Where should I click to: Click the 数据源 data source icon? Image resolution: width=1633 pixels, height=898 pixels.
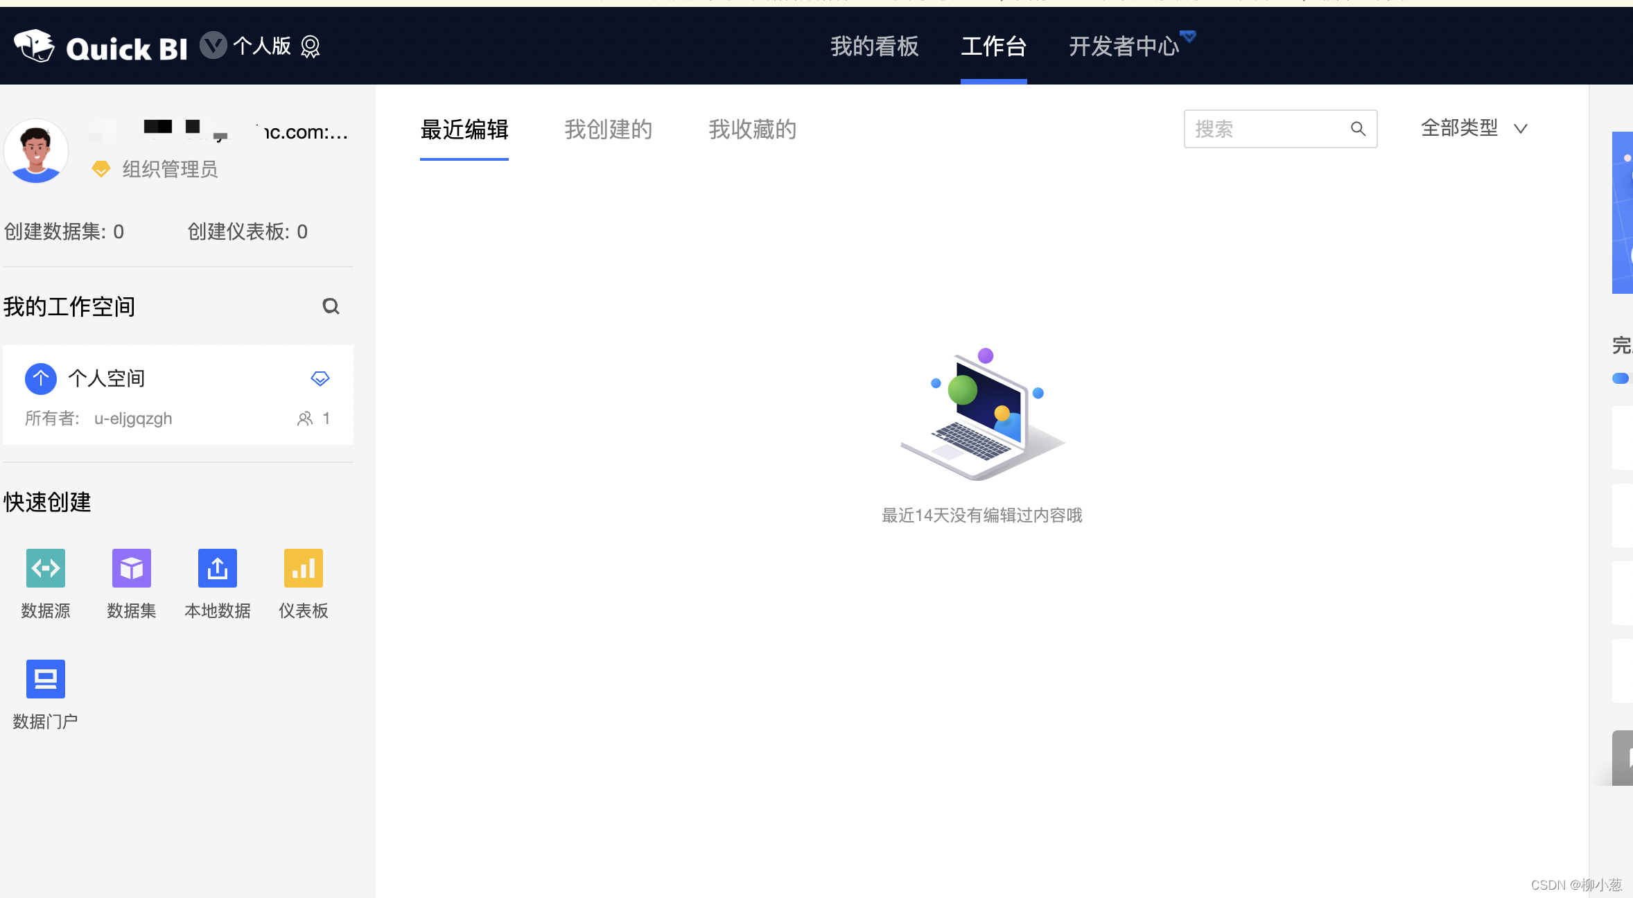coord(46,568)
